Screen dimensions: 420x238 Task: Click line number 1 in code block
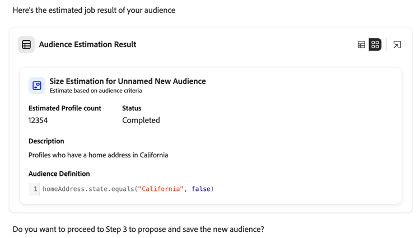(35, 189)
